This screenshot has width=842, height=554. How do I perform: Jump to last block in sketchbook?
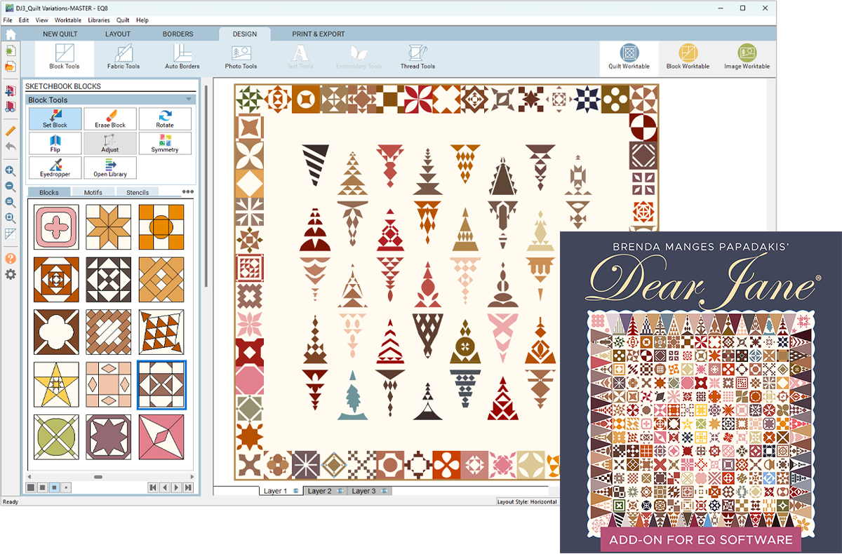(188, 487)
